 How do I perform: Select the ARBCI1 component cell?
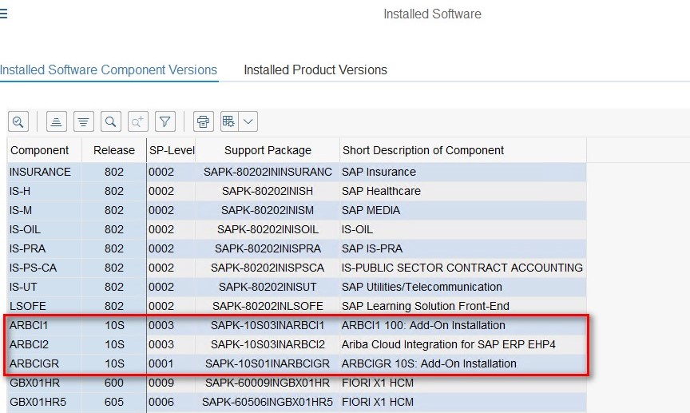click(45, 325)
